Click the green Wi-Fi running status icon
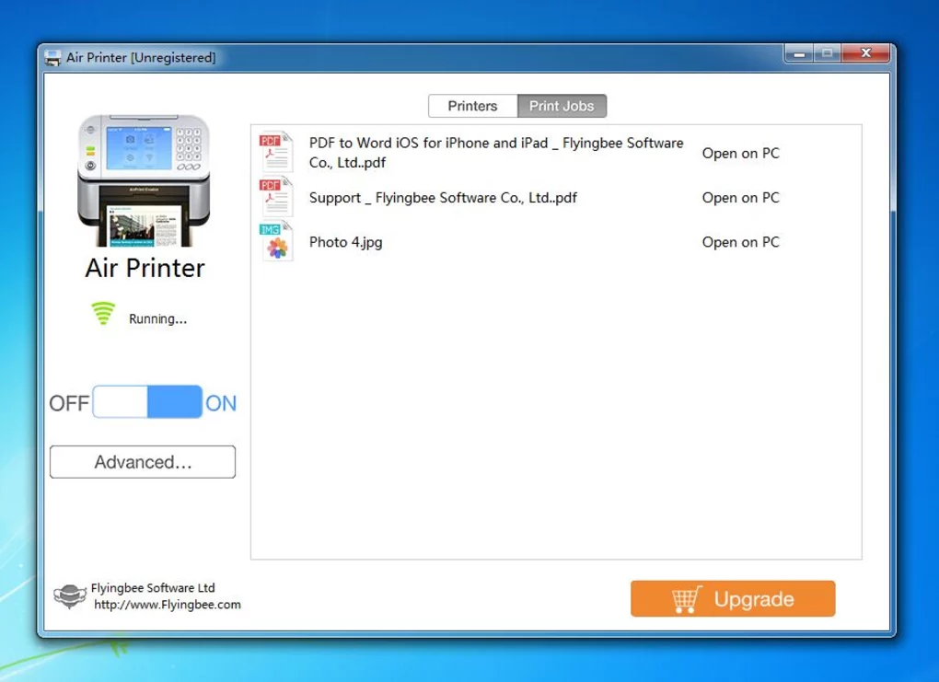This screenshot has width=939, height=682. tap(103, 314)
